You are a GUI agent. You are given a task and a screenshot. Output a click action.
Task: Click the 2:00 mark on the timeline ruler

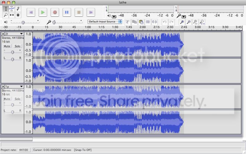(x=143, y=27)
